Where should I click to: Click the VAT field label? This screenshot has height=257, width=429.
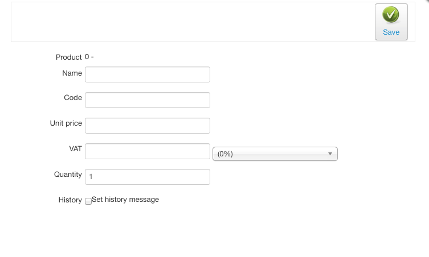[x=75, y=148]
